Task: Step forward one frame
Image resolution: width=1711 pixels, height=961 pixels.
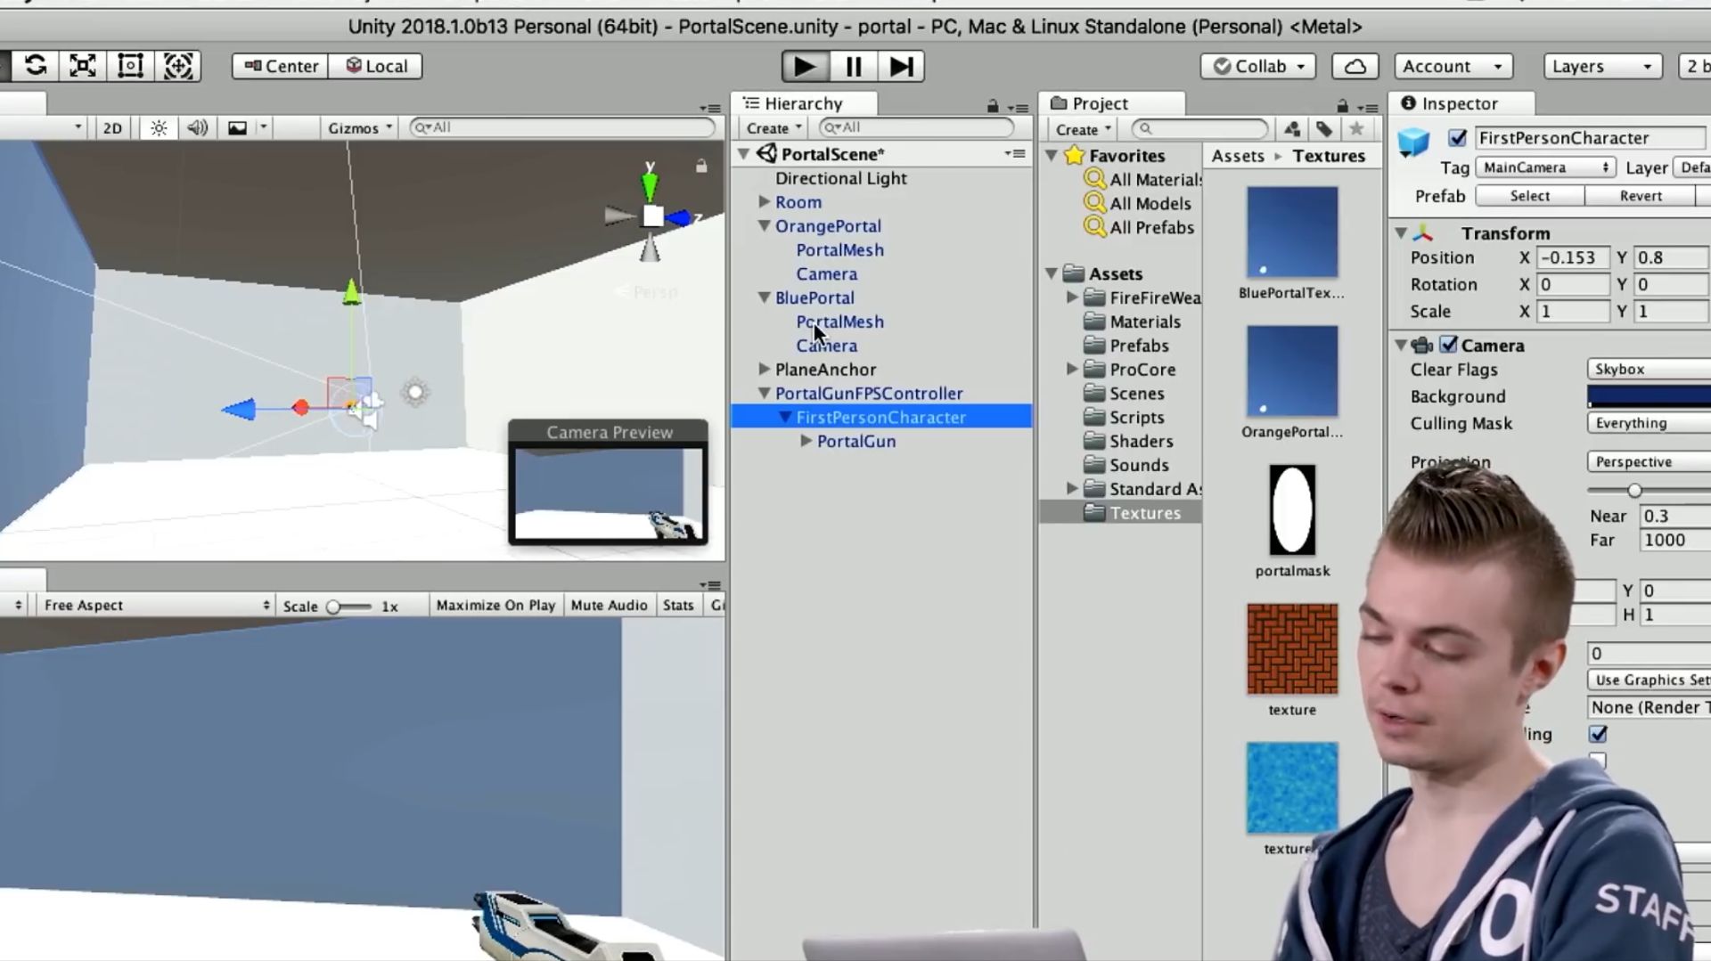Action: point(901,66)
